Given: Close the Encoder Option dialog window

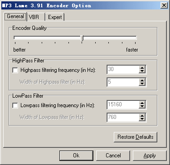Looking at the screenshot, I should [164, 5].
